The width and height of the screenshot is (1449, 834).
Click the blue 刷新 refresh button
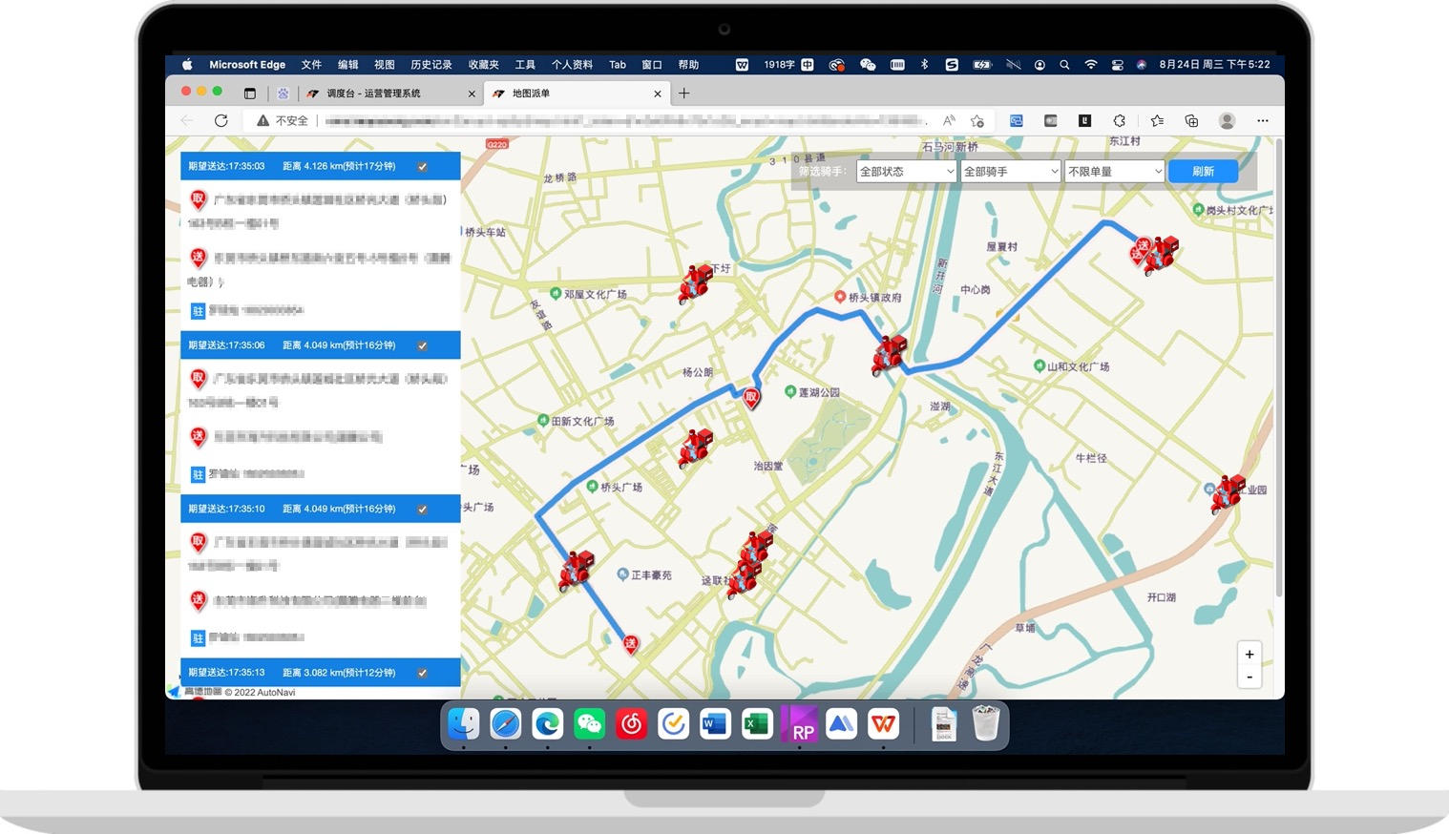(x=1203, y=172)
